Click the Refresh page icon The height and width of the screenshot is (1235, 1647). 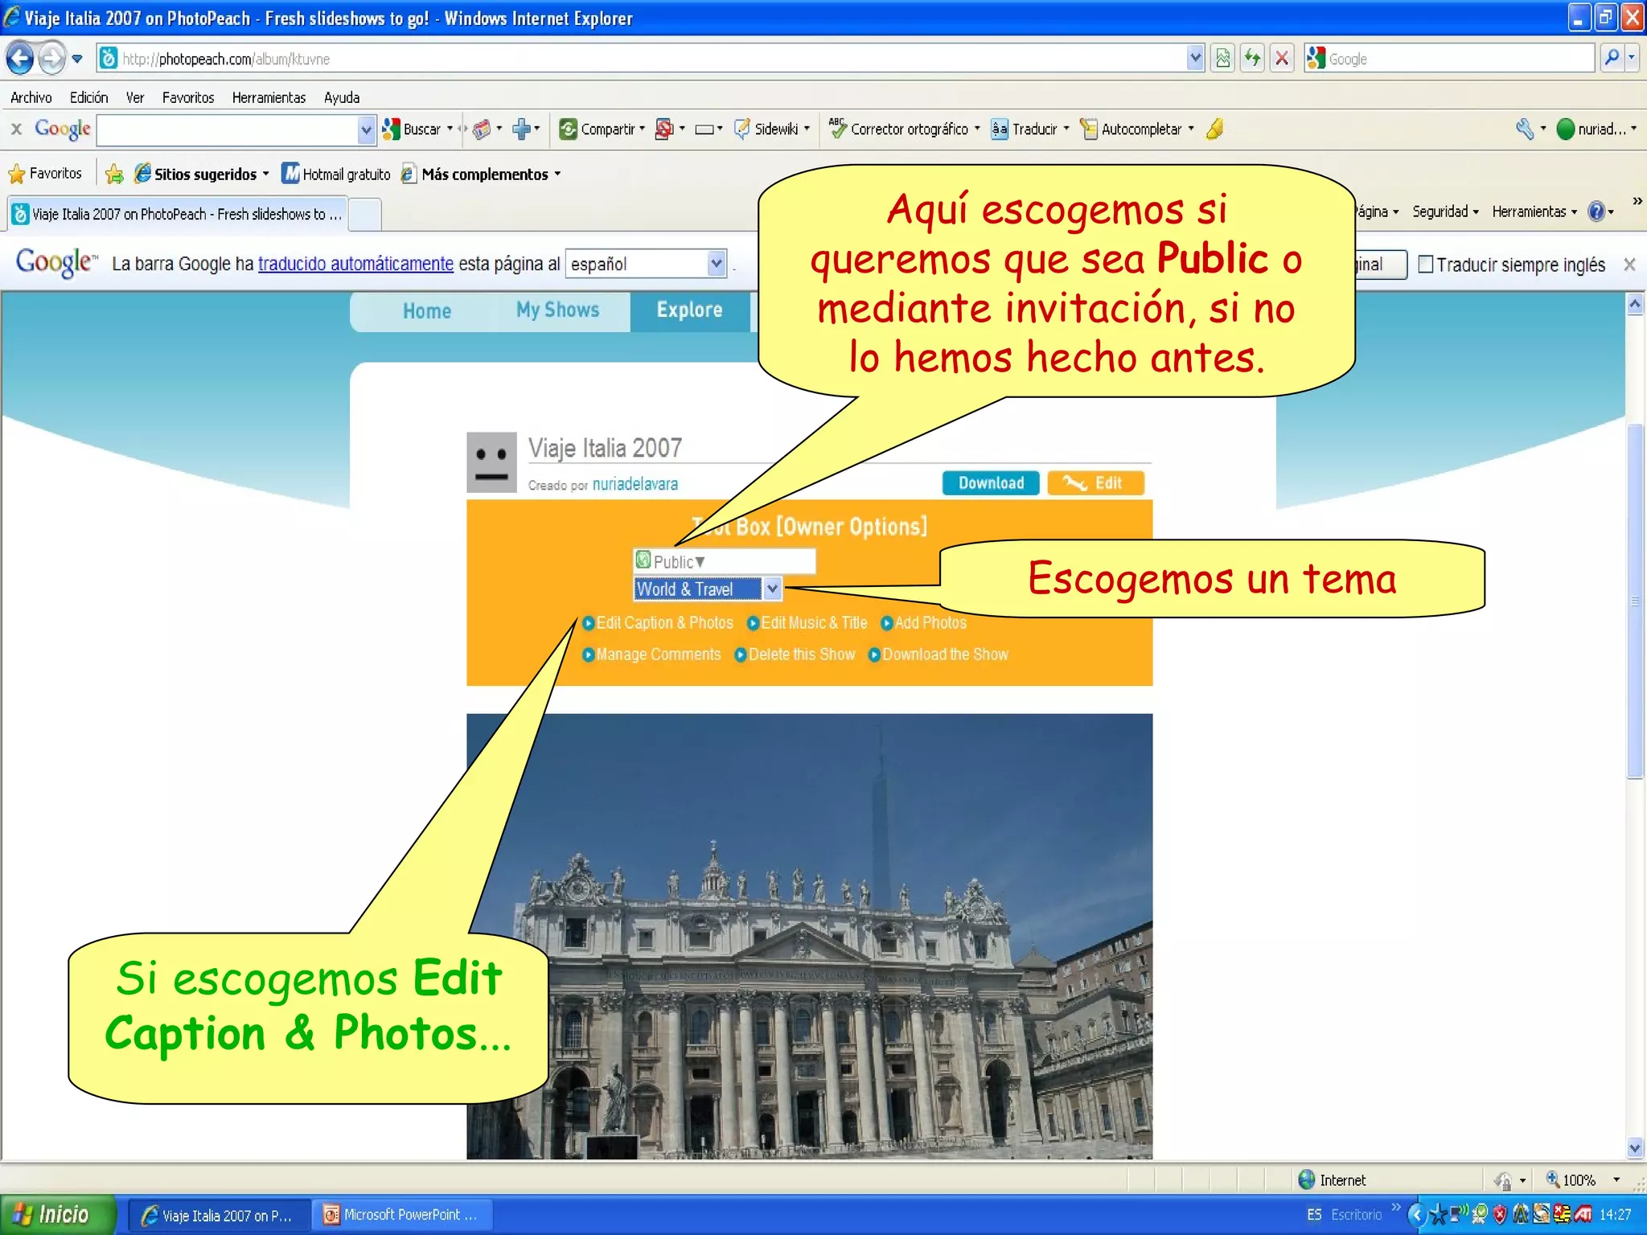[1252, 58]
